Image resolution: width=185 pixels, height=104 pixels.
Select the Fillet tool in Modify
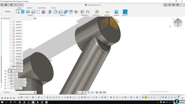pos(55,12)
